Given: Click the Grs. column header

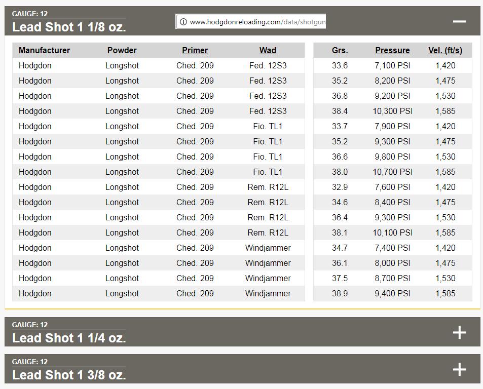Looking at the screenshot, I should (340, 50).
